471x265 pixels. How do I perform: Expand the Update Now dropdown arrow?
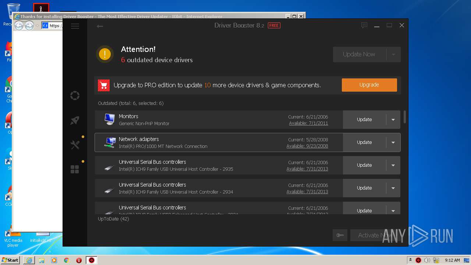tap(393, 54)
